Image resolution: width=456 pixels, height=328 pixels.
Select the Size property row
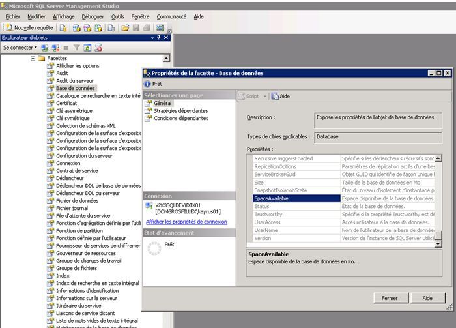[x=344, y=183]
